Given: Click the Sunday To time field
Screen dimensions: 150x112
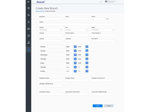Looking at the screenshot, I should [81, 71].
